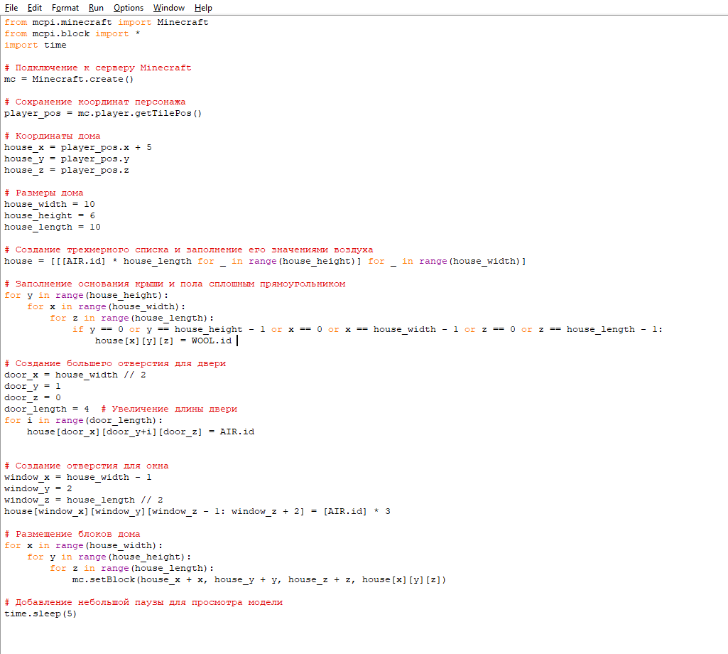Viewport: 728px width, 654px height.
Task: Click line 'door_z = 0'
Action: [33, 398]
